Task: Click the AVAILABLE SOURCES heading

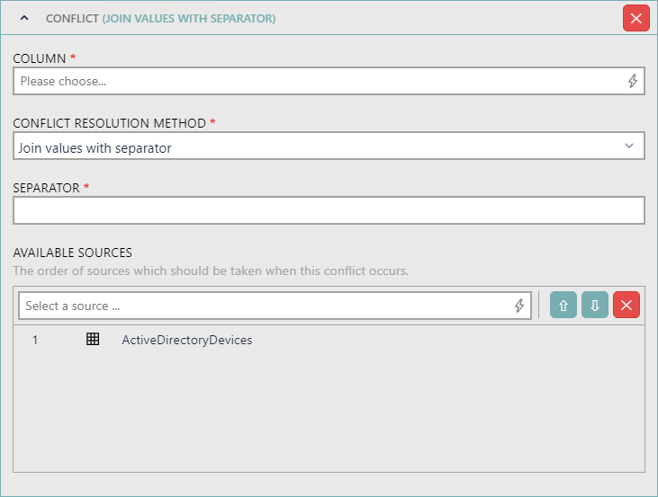Action: click(x=72, y=253)
